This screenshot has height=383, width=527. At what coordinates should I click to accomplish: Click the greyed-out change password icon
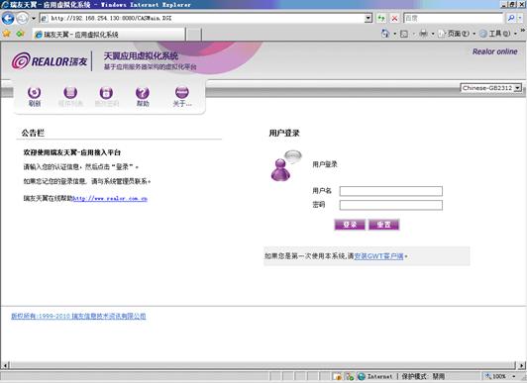106,93
